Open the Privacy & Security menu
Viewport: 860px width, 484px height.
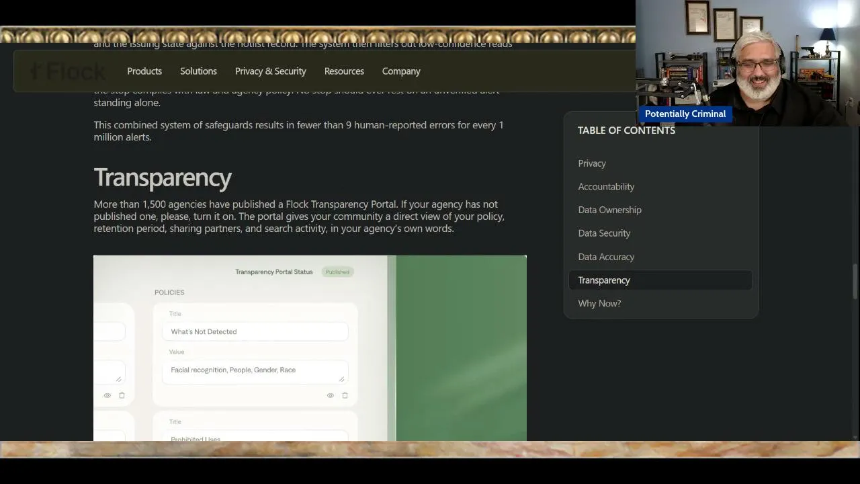pyautogui.click(x=271, y=71)
